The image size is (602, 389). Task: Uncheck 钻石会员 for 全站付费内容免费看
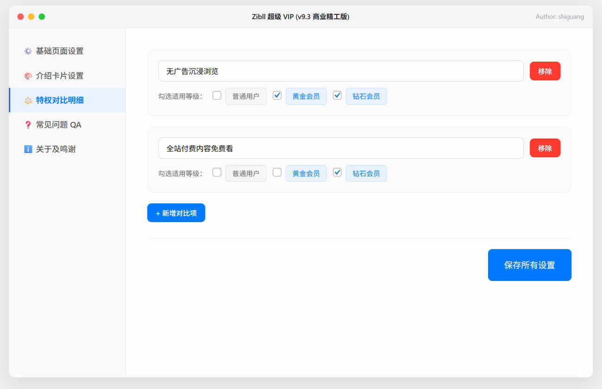(x=337, y=172)
